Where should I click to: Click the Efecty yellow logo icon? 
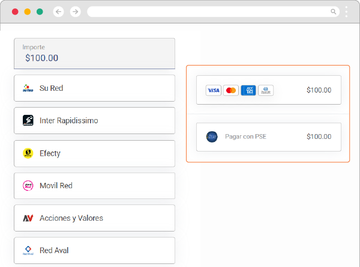[x=28, y=153]
